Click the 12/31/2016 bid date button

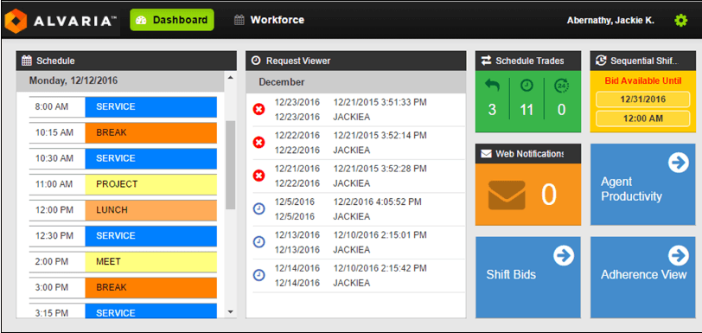point(642,99)
